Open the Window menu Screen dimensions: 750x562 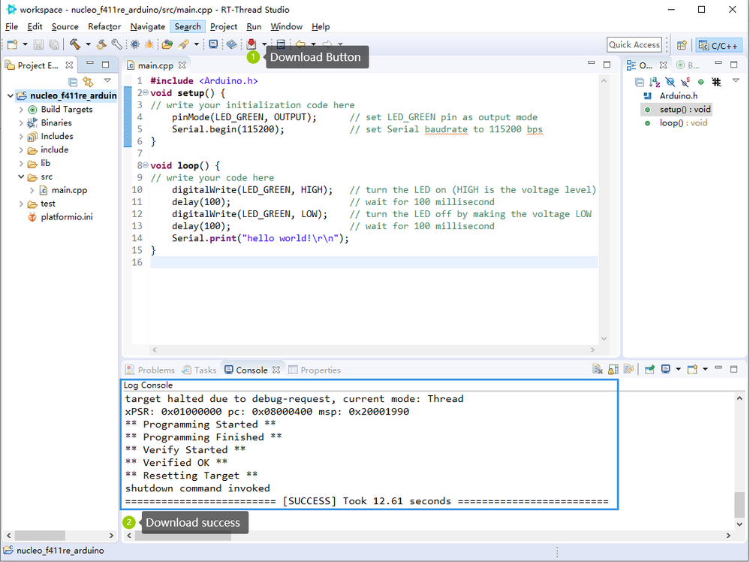coord(287,27)
